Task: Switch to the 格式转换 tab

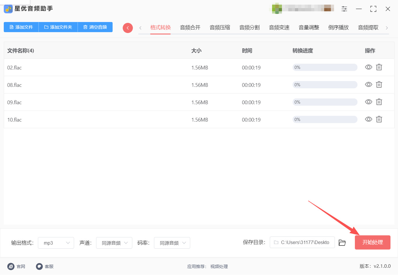Action: 160,27
